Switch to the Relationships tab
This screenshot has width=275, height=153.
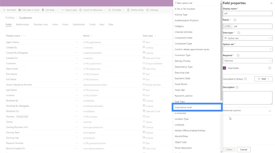coord(22,24)
